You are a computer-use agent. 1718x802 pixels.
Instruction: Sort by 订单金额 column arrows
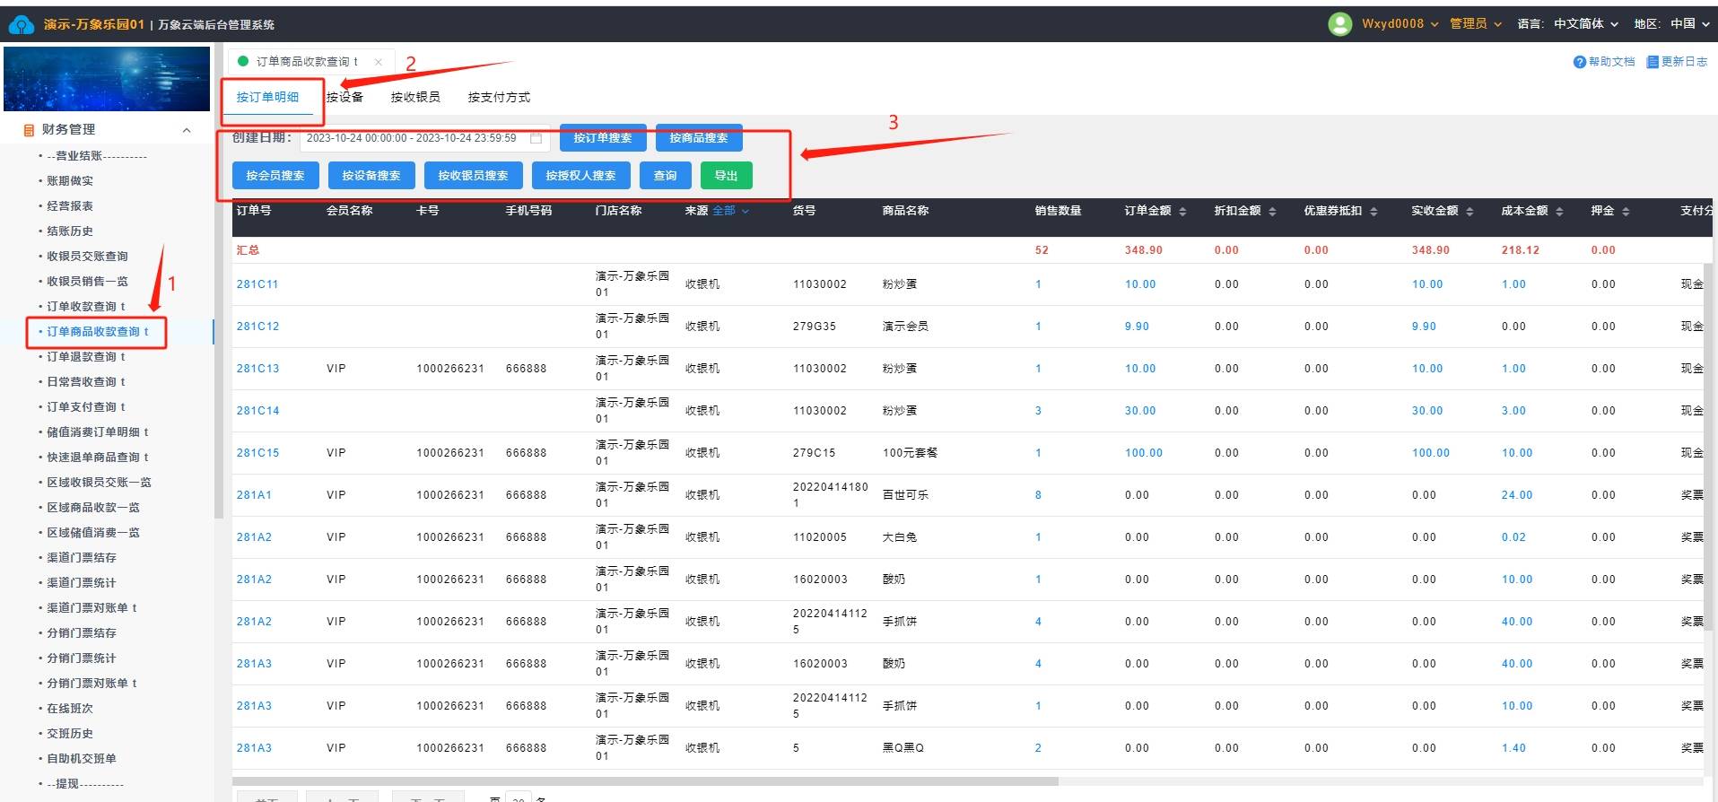pos(1182,212)
